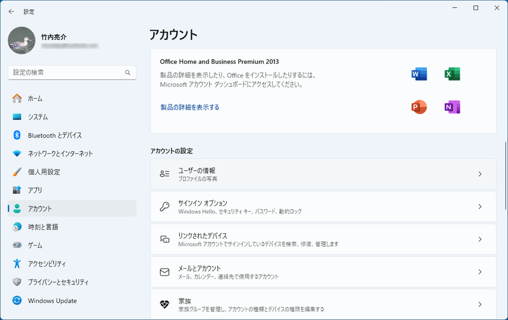Open 家族 settings row

(x=323, y=304)
